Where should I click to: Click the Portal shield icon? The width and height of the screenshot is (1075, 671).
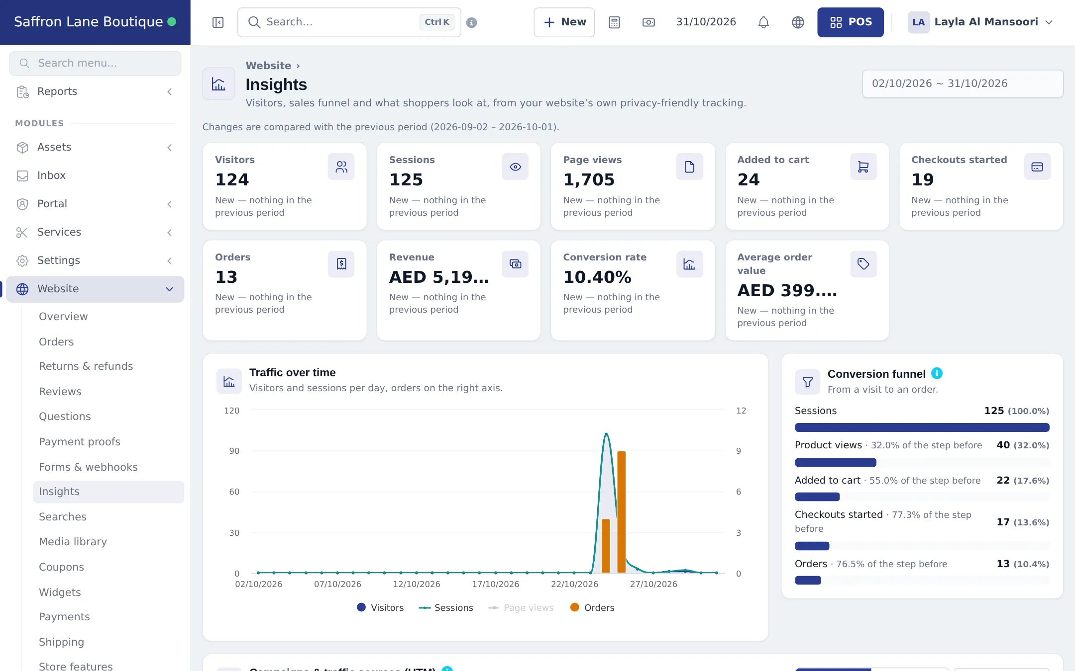coord(22,204)
